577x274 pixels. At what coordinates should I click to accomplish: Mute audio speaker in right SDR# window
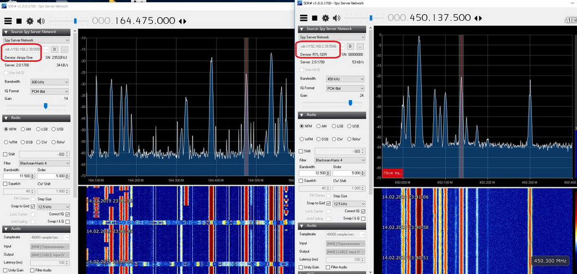(336, 18)
